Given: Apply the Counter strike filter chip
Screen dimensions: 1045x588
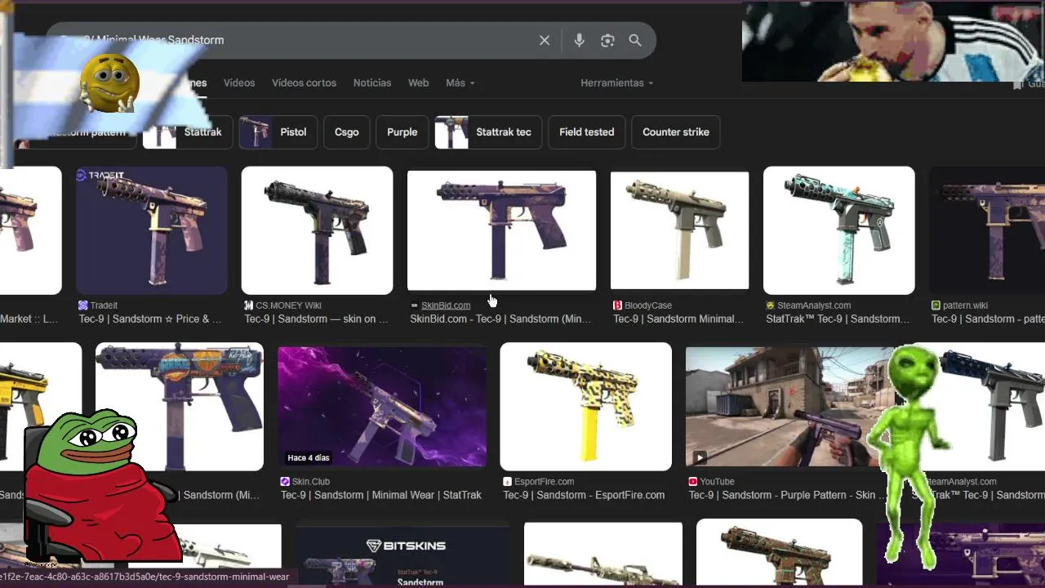Looking at the screenshot, I should point(676,132).
